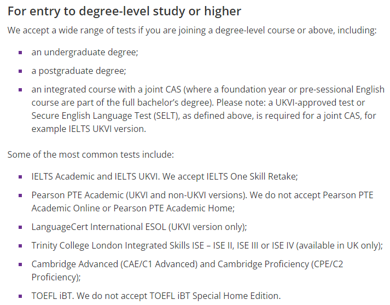The width and height of the screenshot is (390, 305).
Task: Click 'Secure English Language Test (SELT)' text
Action: point(105,116)
